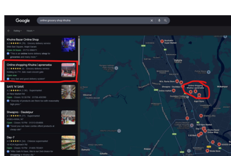
Task: Click the 'very fast and good delivery system' review
Action: click(x=28, y=79)
